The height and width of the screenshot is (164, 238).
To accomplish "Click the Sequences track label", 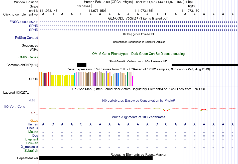I will click(30, 45).
